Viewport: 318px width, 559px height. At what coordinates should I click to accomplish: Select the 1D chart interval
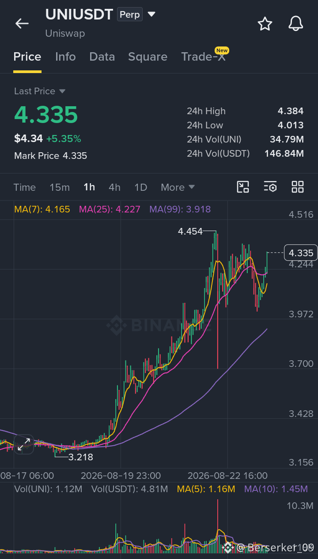click(x=140, y=187)
